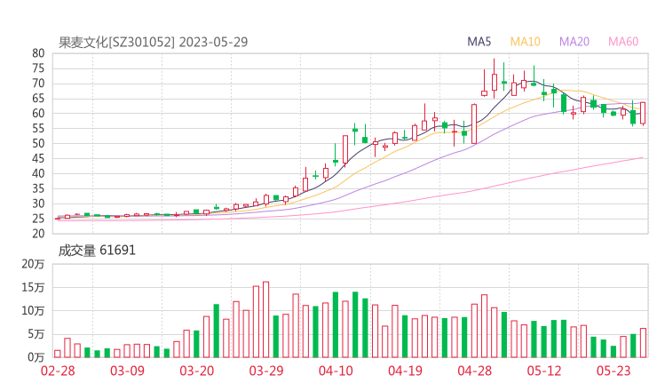The width and height of the screenshot is (657, 391).
Task: Click the leftmost volume bar above 02-28
Action: [58, 353]
